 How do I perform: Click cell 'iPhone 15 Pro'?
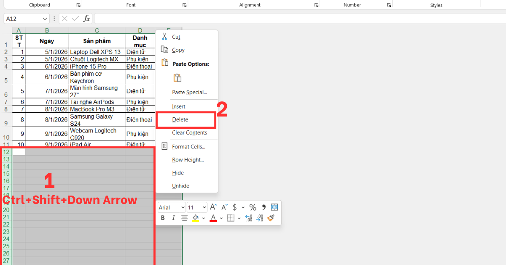97,66
